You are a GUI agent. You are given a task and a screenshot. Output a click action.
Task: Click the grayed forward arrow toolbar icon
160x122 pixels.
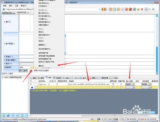point(122,9)
